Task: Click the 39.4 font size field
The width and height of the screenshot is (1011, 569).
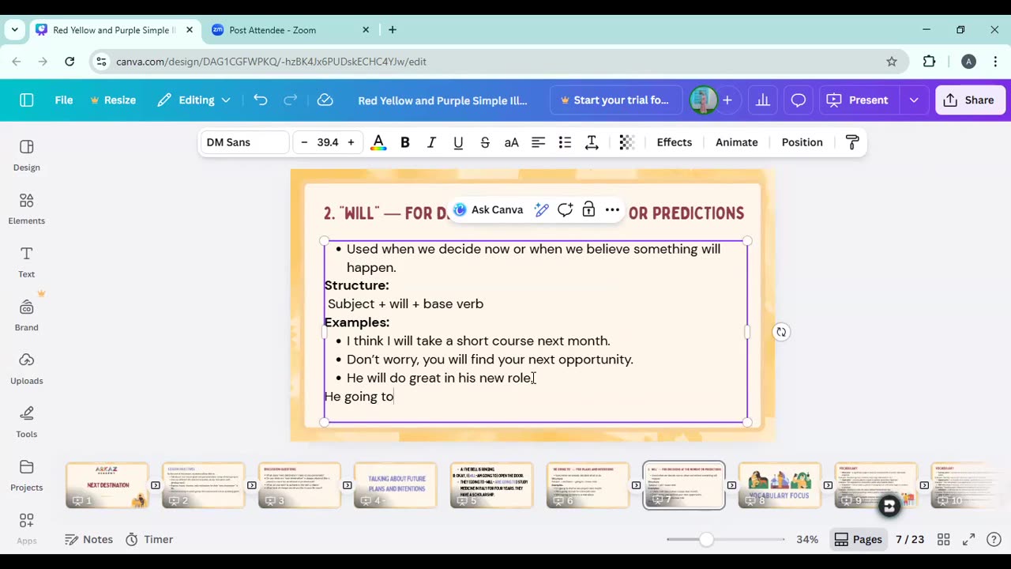Action: (x=328, y=142)
